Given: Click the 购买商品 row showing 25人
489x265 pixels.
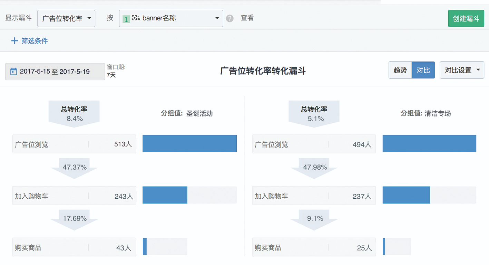Looking at the screenshot, I should point(314,247).
